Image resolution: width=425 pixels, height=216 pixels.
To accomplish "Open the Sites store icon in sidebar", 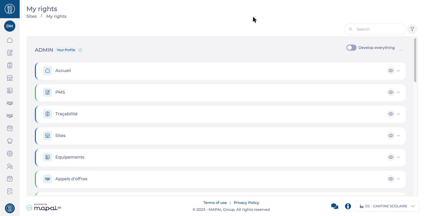I will pos(10,78).
